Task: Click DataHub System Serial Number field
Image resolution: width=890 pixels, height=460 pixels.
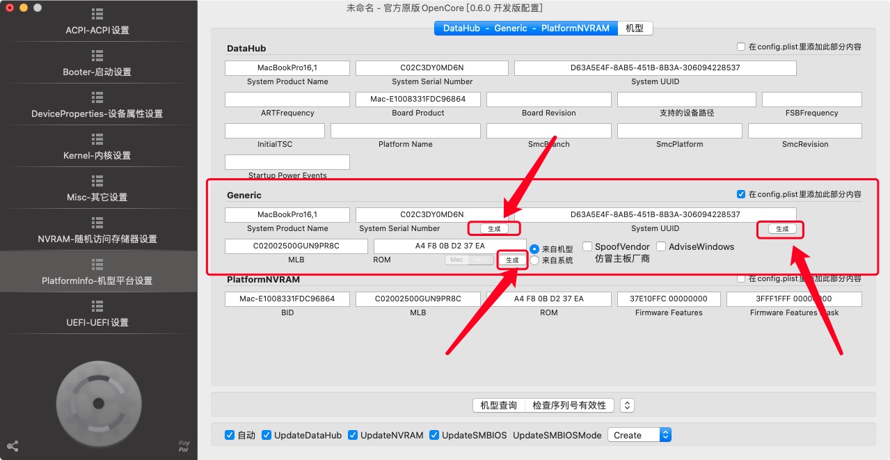Action: (x=432, y=68)
